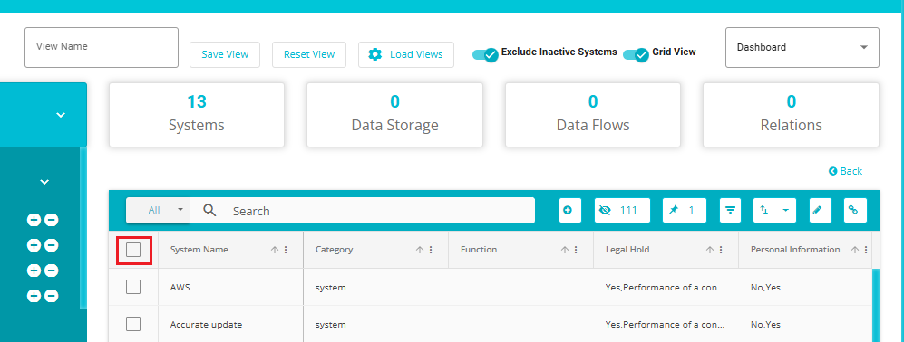Select the AWS row checkbox

(x=133, y=287)
